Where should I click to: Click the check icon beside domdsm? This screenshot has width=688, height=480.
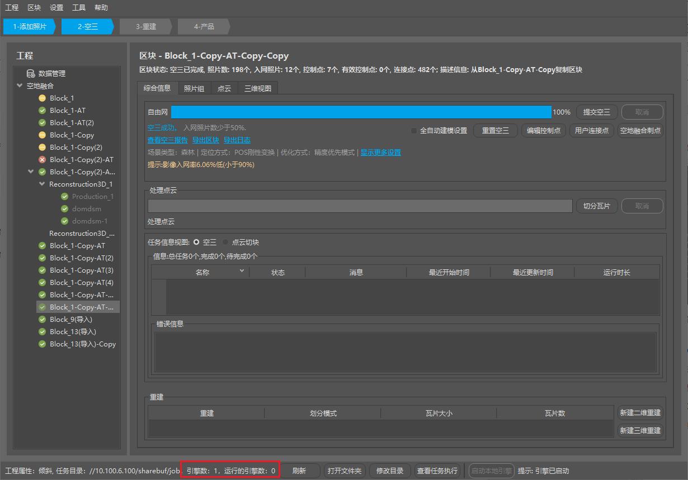click(64, 209)
